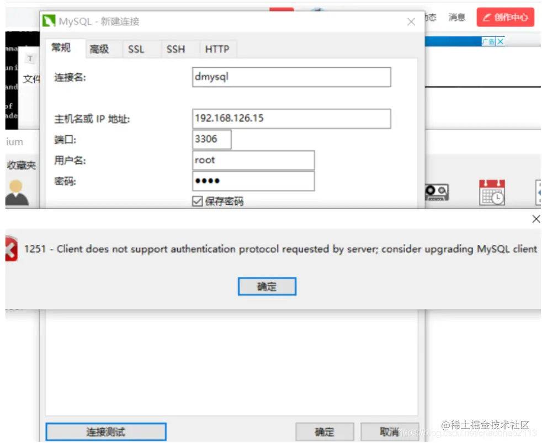Image resolution: width=542 pixels, height=443 pixels.
Task: Click the 取消 button
Action: (x=390, y=431)
